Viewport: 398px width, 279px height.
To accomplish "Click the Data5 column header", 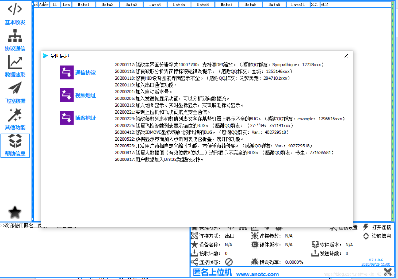I will tap(179, 5).
